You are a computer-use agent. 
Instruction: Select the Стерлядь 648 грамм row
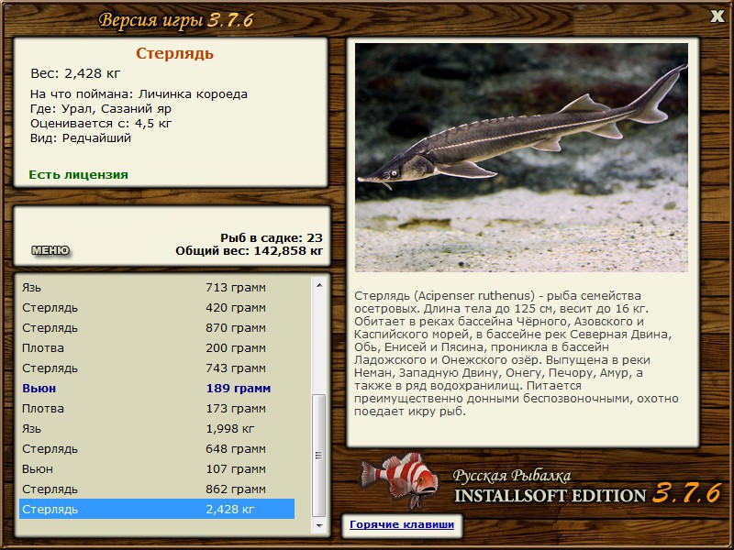(157, 448)
